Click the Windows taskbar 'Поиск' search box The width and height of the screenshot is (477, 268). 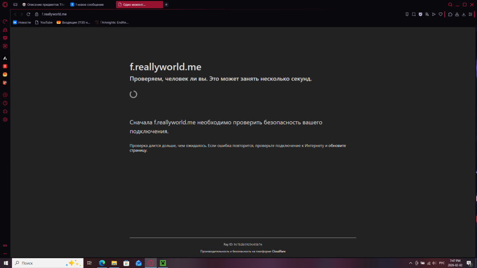pos(48,263)
